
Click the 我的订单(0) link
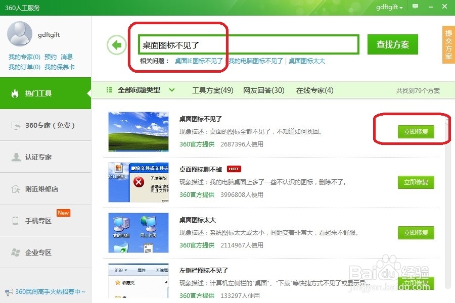pos(24,67)
